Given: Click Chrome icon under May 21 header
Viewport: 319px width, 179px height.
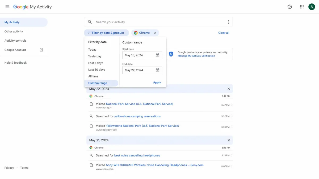Looking at the screenshot, I should [x=91, y=148].
